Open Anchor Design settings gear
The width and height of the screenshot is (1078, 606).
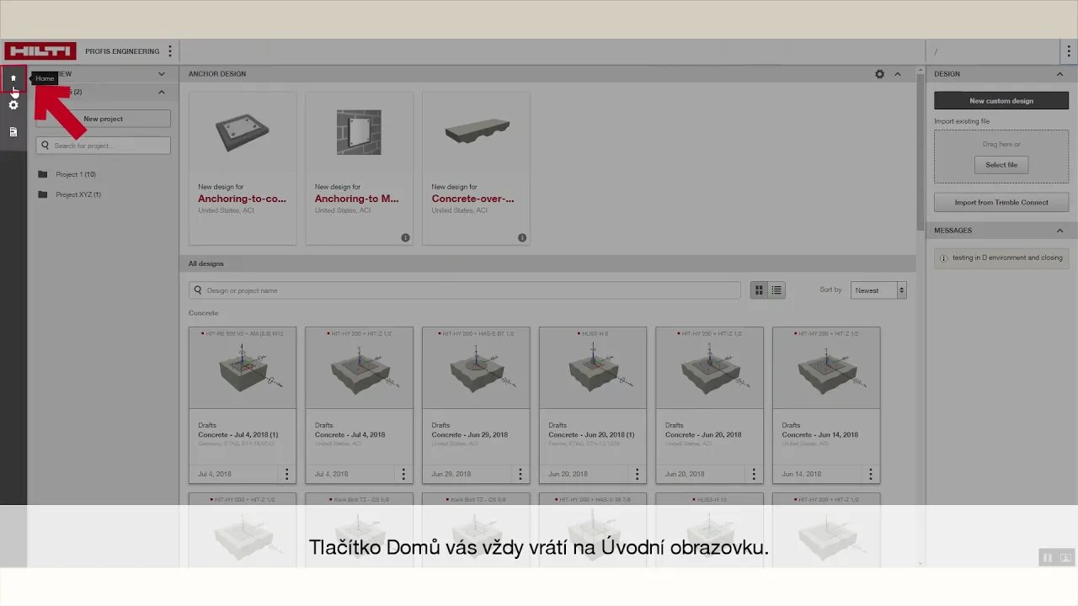coord(880,74)
